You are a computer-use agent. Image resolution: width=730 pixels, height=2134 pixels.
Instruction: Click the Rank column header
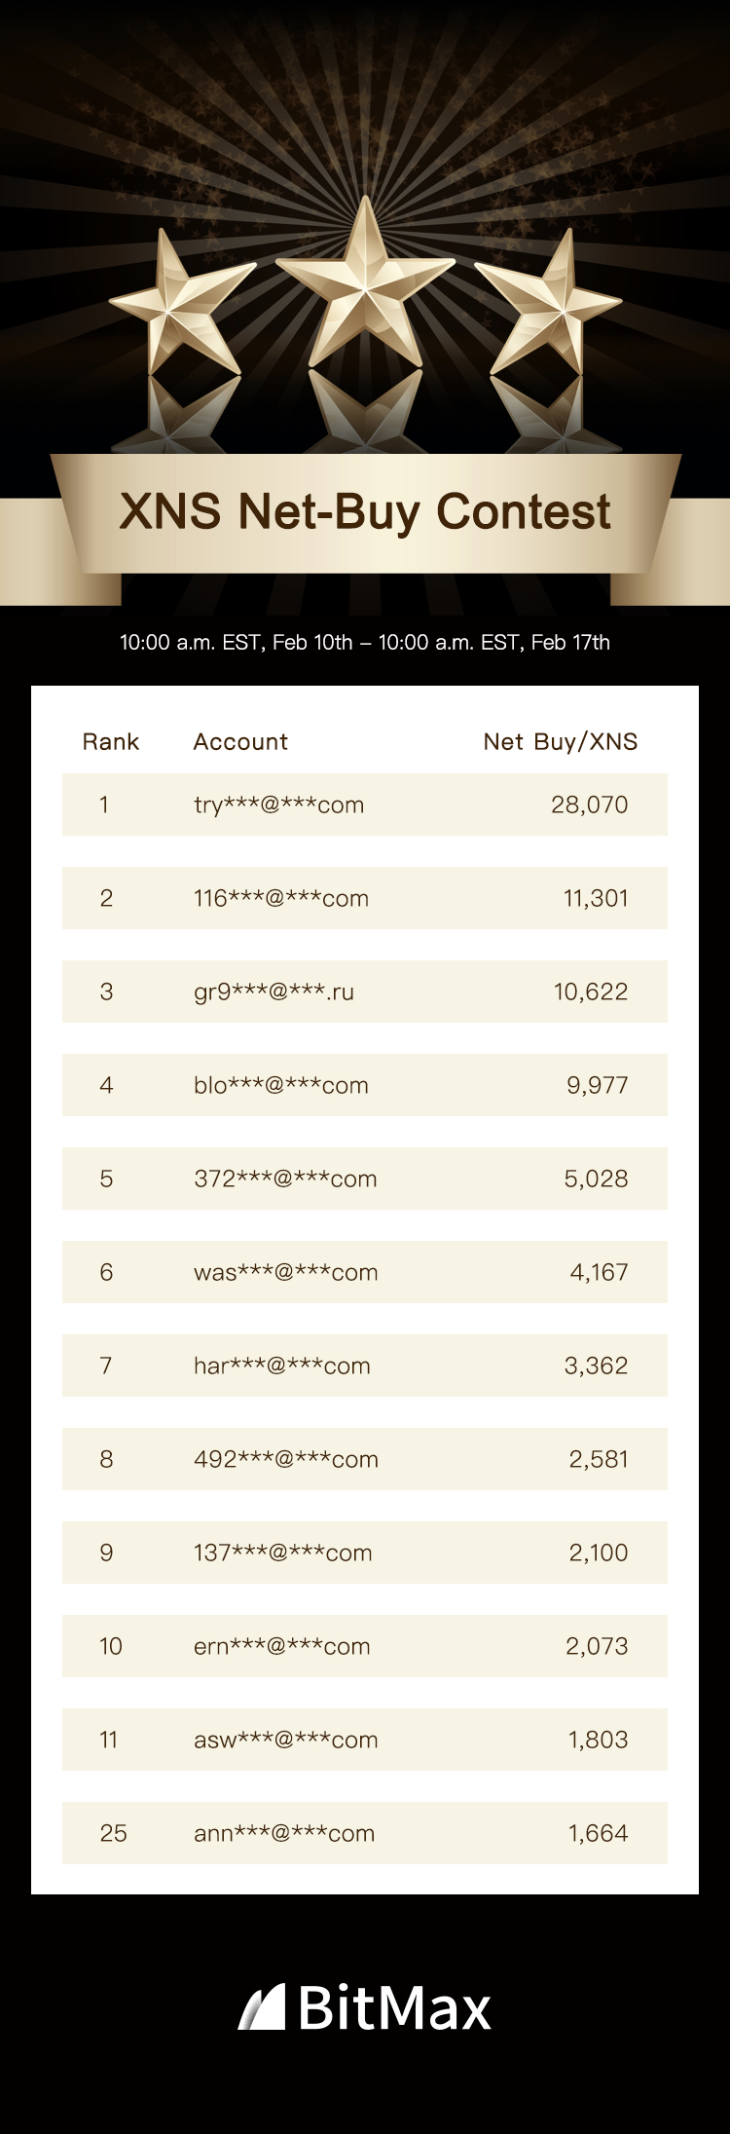coord(111,742)
